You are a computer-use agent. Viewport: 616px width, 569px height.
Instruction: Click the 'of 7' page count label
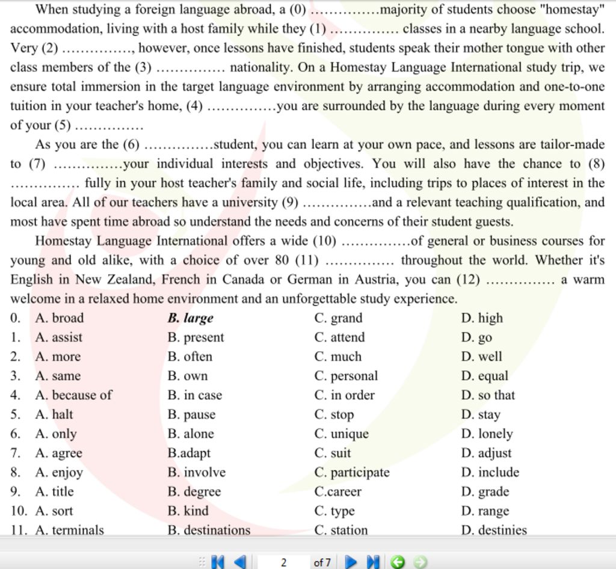322,562
